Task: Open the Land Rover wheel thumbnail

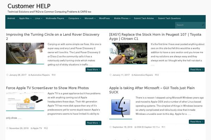Action: click(x=25, y=53)
